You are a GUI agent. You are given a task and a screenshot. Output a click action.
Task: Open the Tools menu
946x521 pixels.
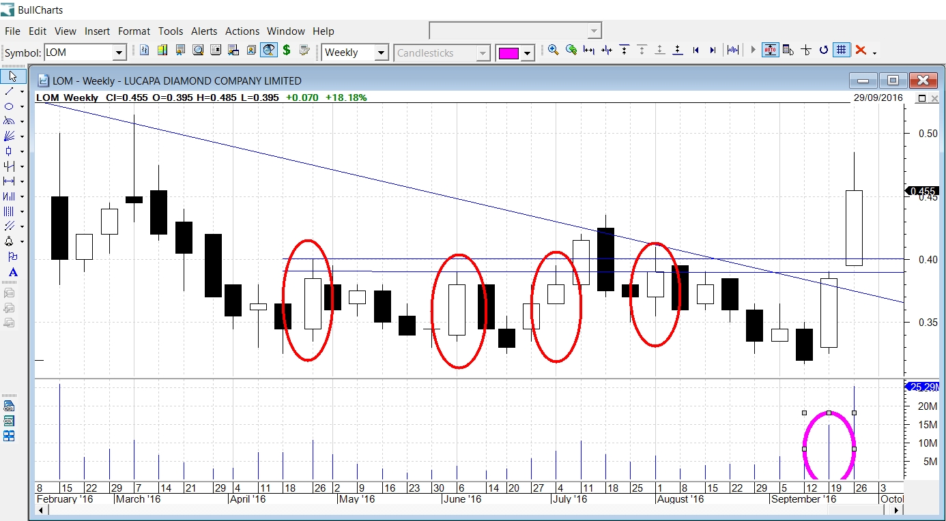171,31
